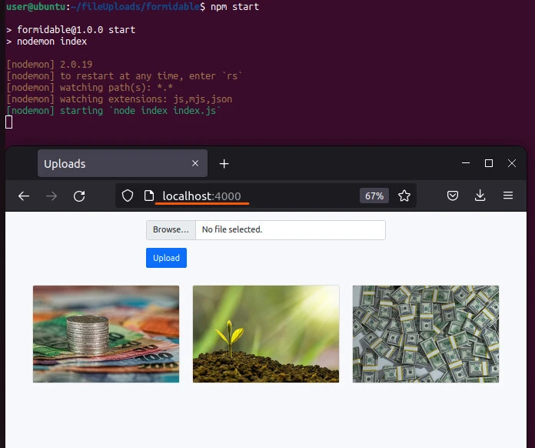
Task: Open a new tab with plus
Action: coord(224,164)
